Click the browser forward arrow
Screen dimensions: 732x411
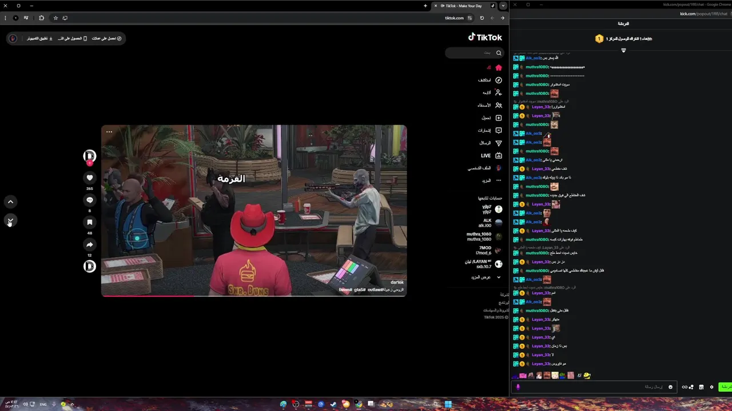coord(492,18)
